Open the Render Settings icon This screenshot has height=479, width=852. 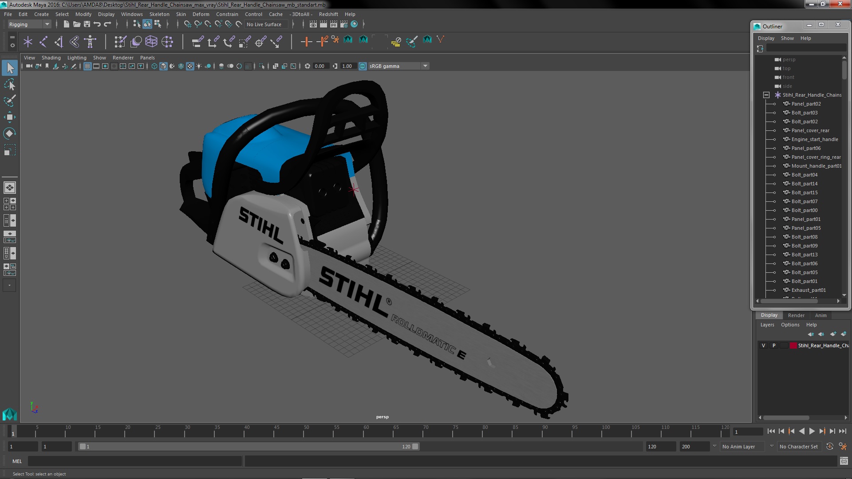click(x=344, y=24)
